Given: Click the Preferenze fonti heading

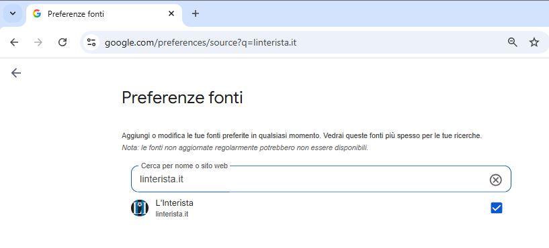Looking at the screenshot, I should point(182,97).
